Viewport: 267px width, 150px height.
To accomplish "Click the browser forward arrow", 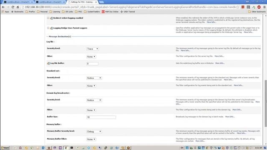I will (8, 7).
